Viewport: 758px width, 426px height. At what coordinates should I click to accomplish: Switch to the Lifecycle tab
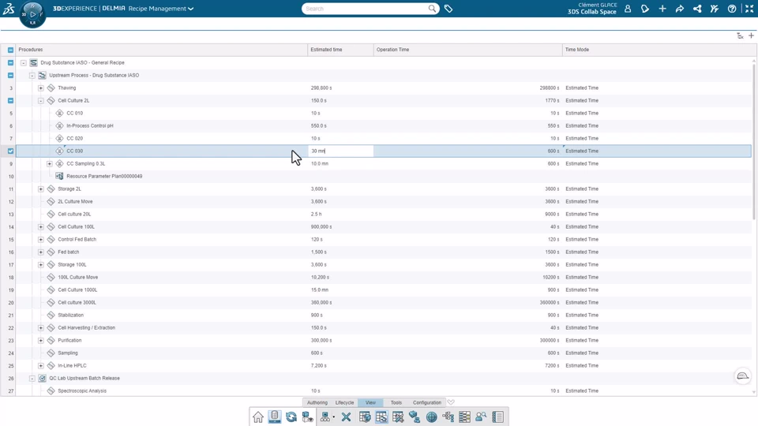pos(345,402)
